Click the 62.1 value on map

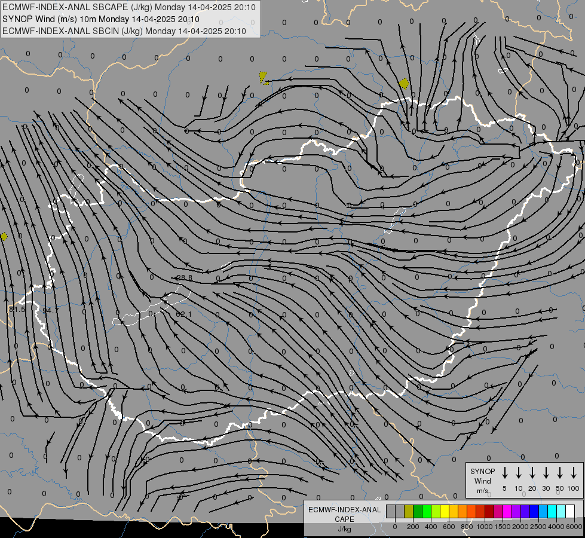click(183, 314)
